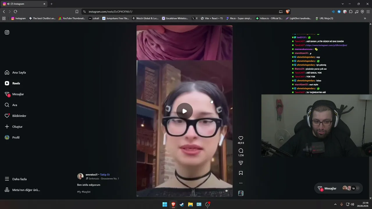Open OBS Studio from the taskbar
The image size is (372, 209).
[208, 204]
